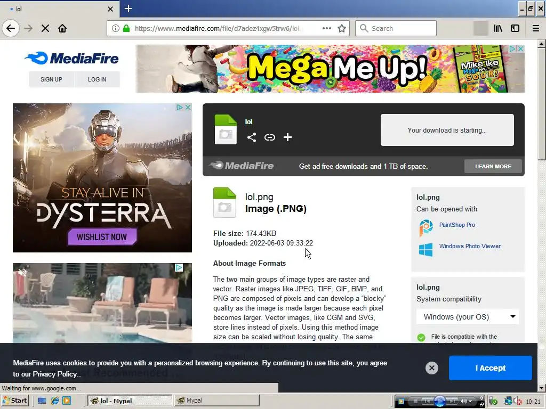Click 'Your download is starting...' button
The width and height of the screenshot is (546, 409).
point(447,130)
